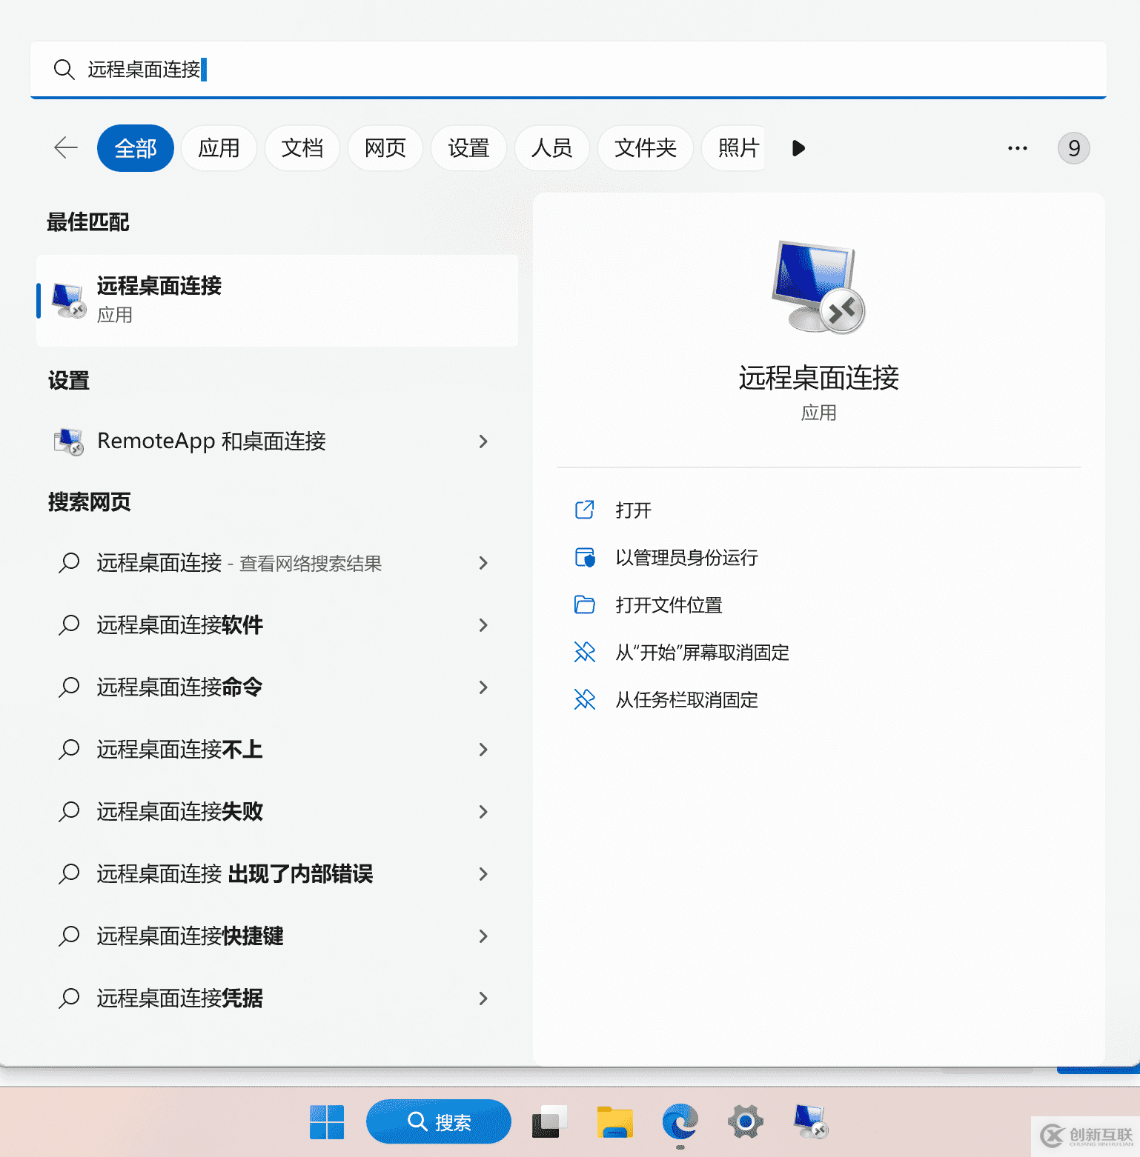Click the 从任务栏取消固定 unpin icon

tap(586, 700)
